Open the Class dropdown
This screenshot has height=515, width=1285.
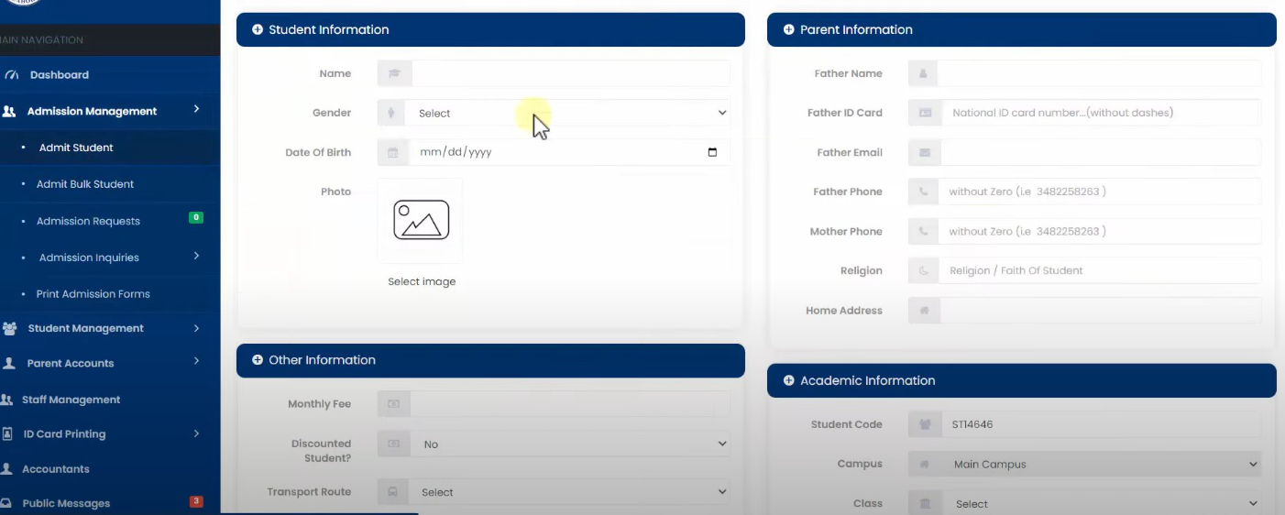click(1101, 504)
